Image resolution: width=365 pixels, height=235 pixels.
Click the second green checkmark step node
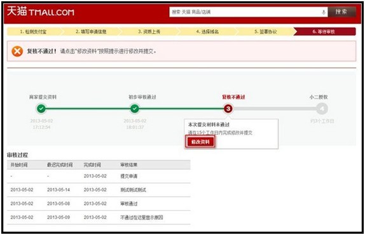135,109
